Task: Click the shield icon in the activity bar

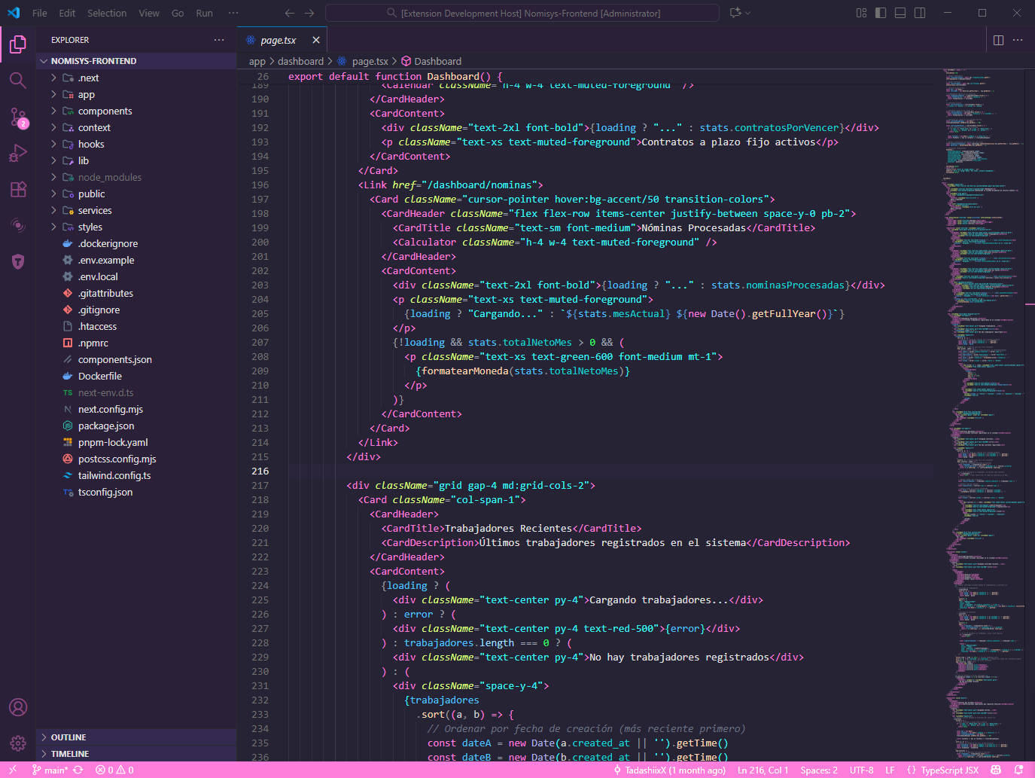Action: [x=18, y=261]
